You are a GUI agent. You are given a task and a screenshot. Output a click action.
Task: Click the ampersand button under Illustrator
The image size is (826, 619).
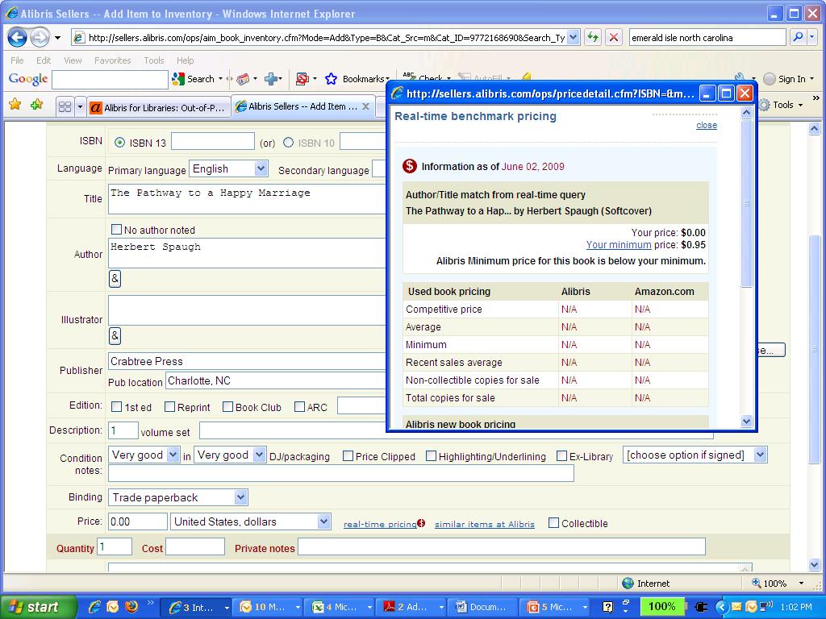[x=115, y=335]
